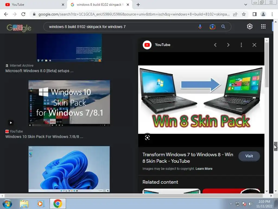Open the clock showing 2:10 PM
The width and height of the screenshot is (278, 209).
pyautogui.click(x=264, y=204)
